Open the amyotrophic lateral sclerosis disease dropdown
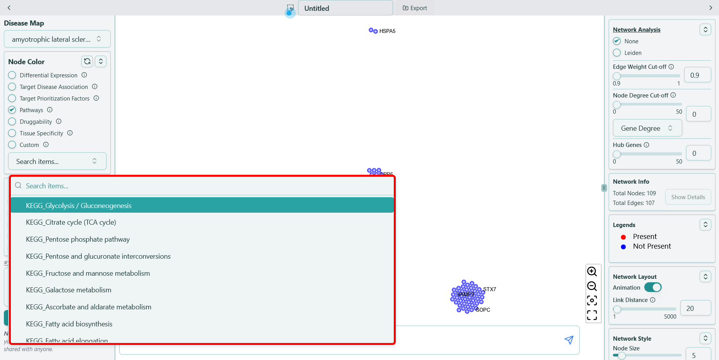The height and width of the screenshot is (360, 719). point(57,39)
